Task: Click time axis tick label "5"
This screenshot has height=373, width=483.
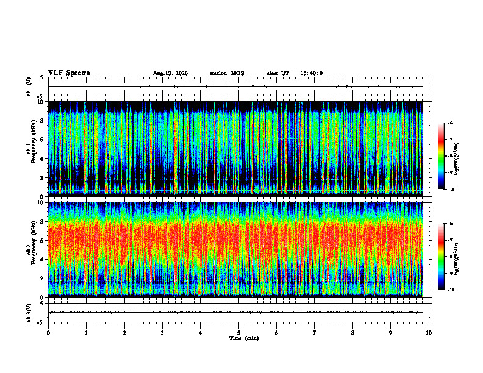Action: (238, 333)
